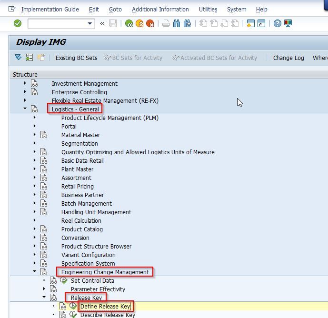This screenshot has height=318, width=328.
Task: Click the green Back arrow icon
Action: tap(129, 23)
